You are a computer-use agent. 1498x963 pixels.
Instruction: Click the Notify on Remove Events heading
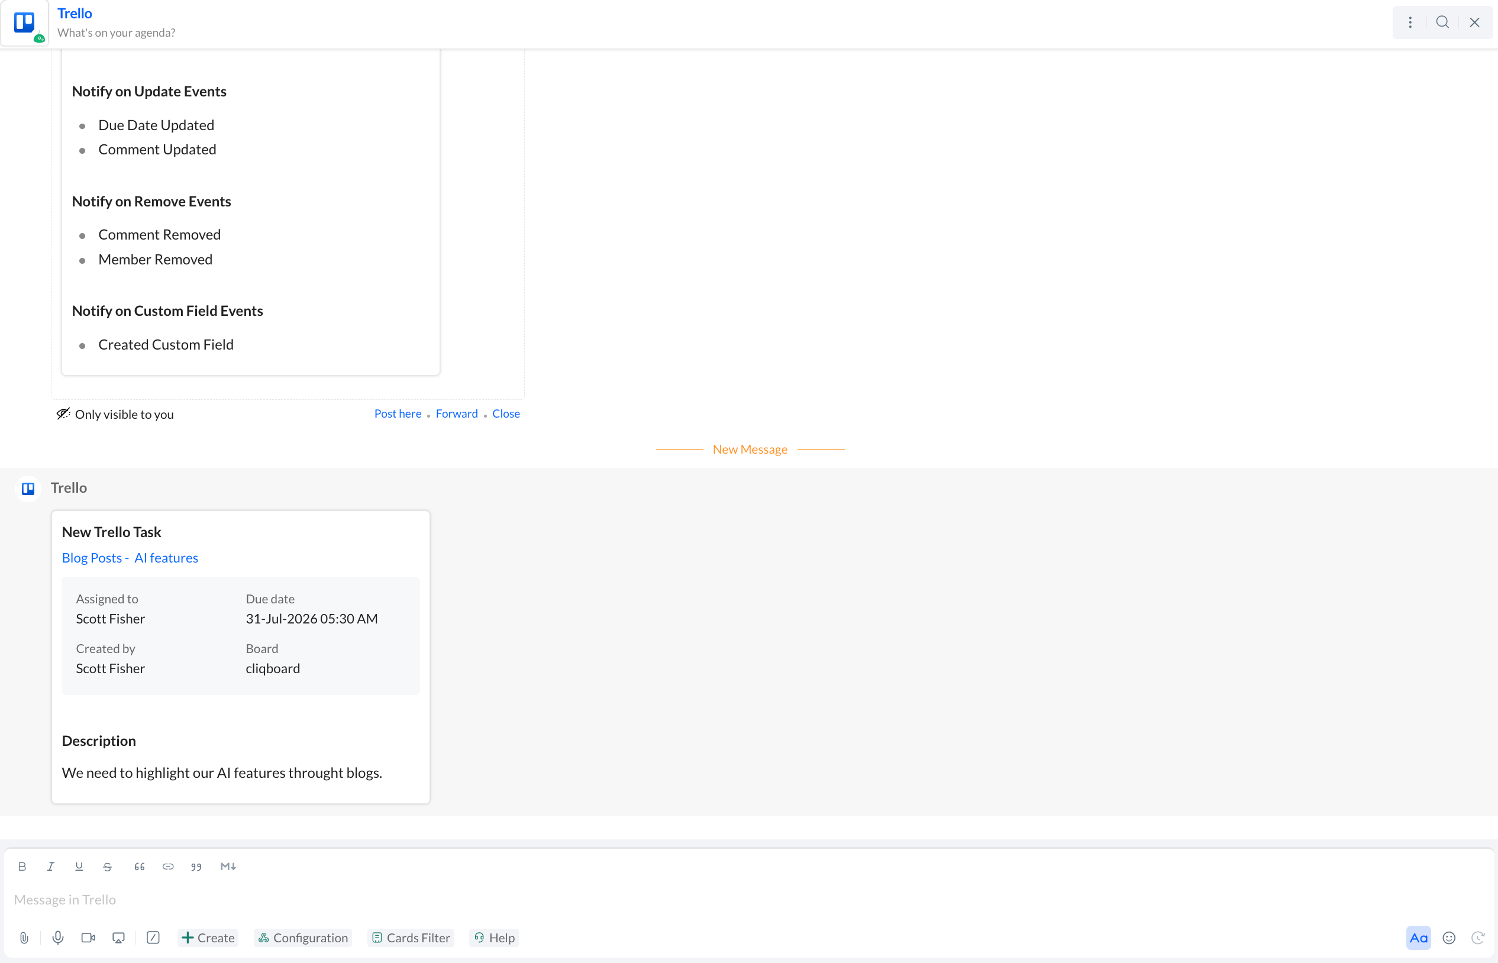[x=151, y=201]
